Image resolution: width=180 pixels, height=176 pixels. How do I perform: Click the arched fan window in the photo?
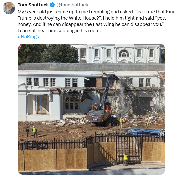[124, 53]
